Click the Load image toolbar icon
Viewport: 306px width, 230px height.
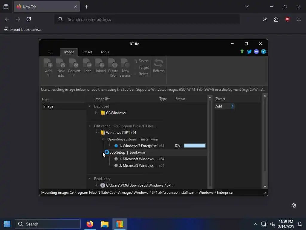87,63
